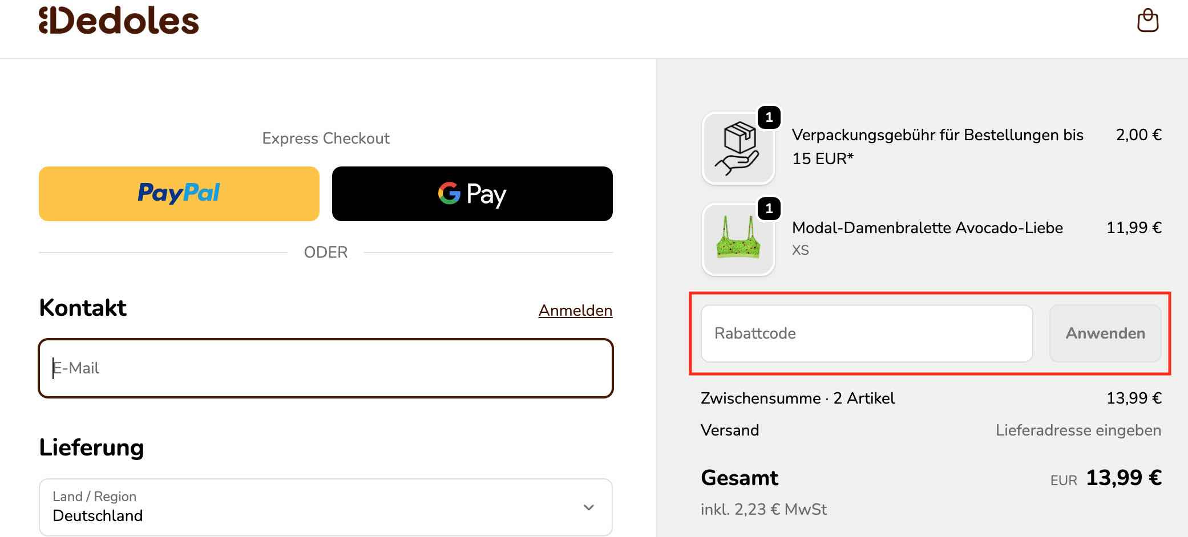The width and height of the screenshot is (1188, 537).
Task: Click the Google logo inside the Pay button
Action: (x=449, y=194)
